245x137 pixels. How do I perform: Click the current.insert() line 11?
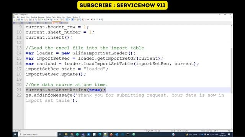point(49,37)
